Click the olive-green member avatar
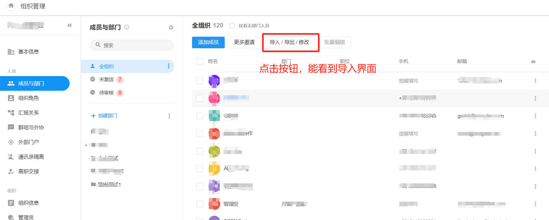This screenshot has height=220, width=549. coord(214,151)
